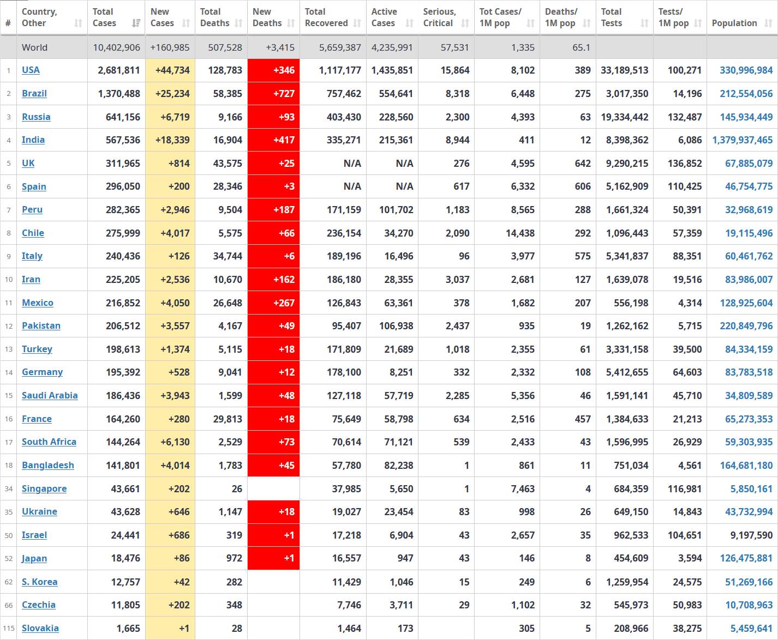778x640 pixels.
Task: Click the sort arrows icon beside Total Deaths
Action: (x=238, y=23)
